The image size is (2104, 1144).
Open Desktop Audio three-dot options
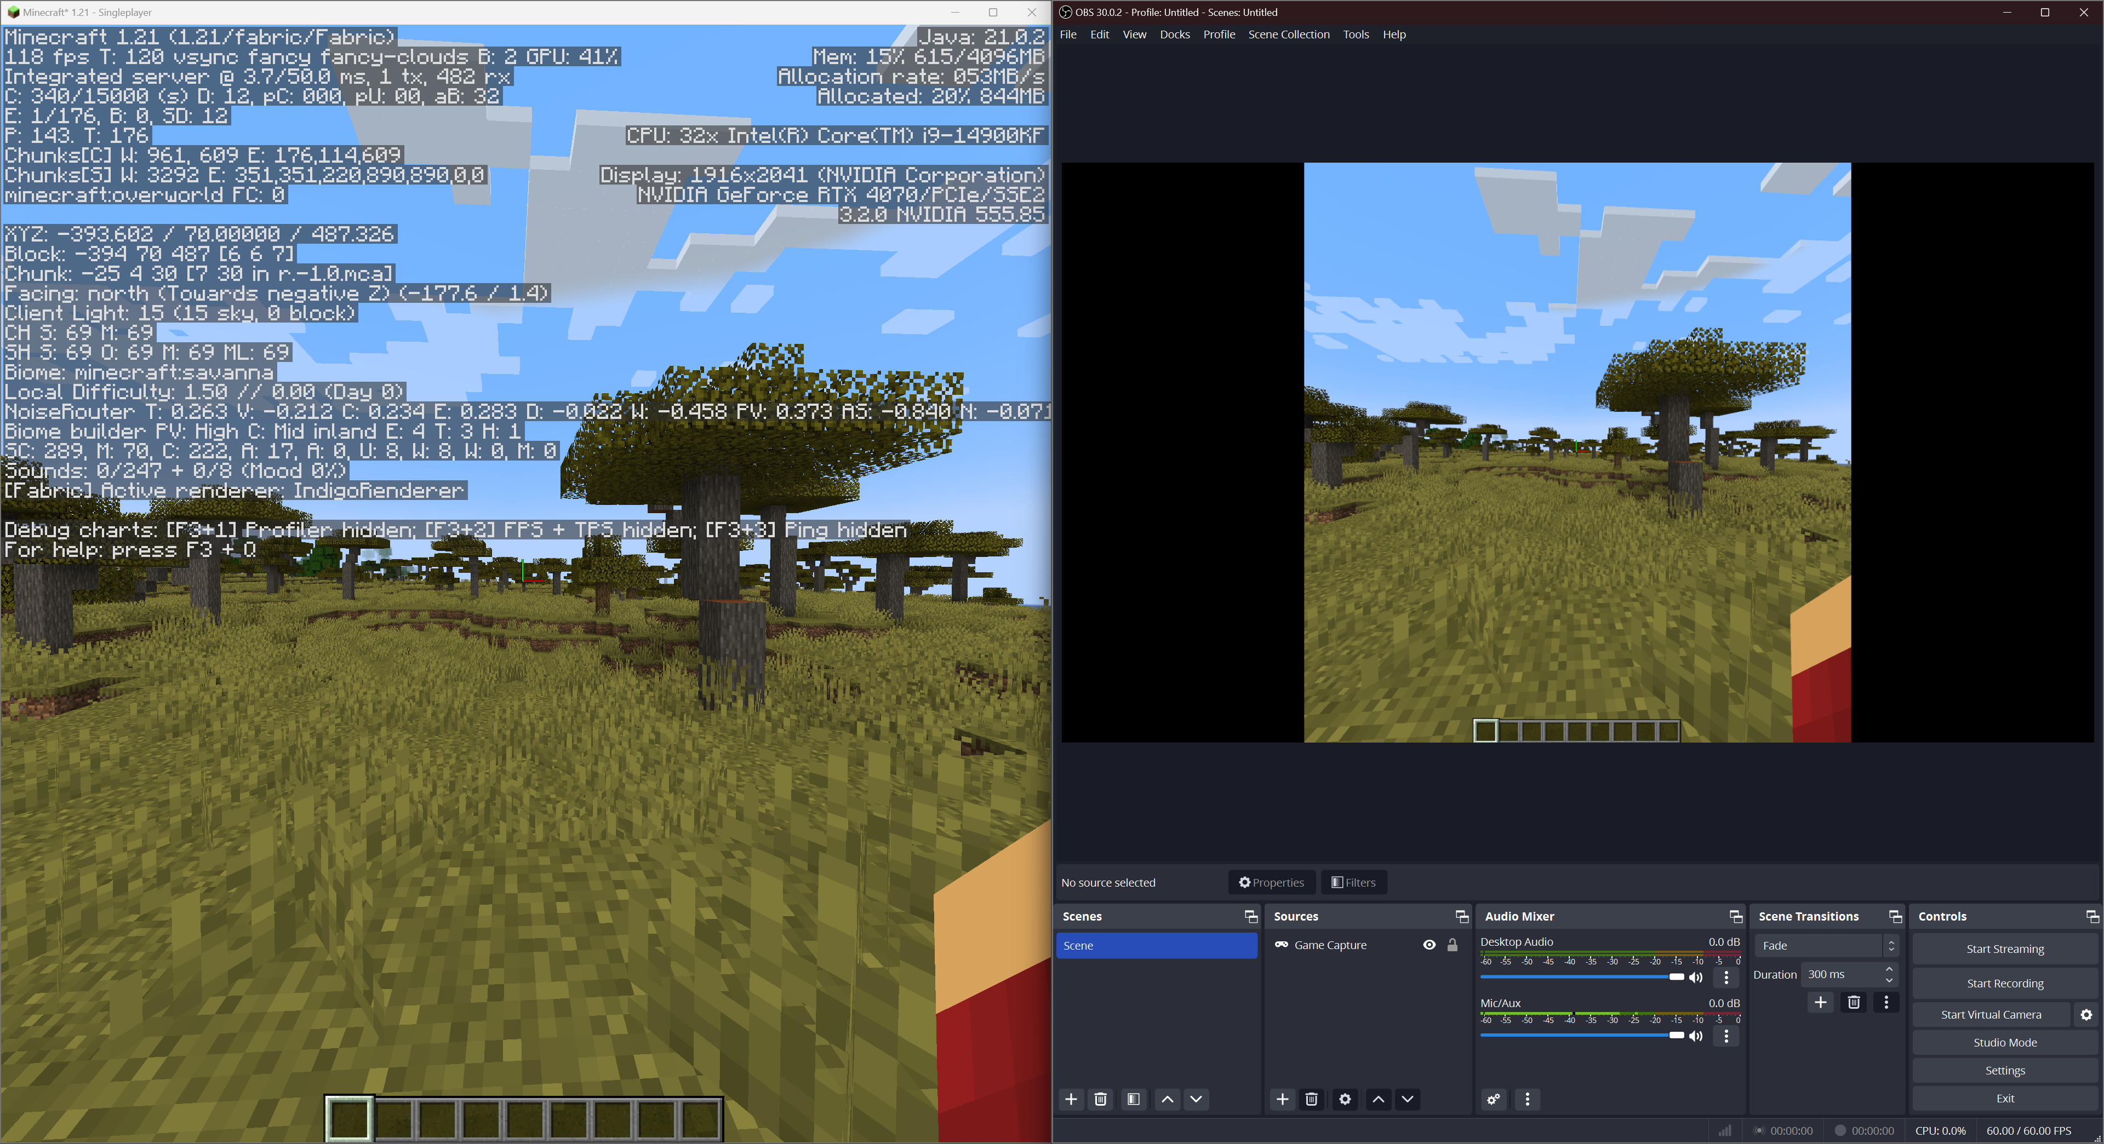click(x=1726, y=976)
